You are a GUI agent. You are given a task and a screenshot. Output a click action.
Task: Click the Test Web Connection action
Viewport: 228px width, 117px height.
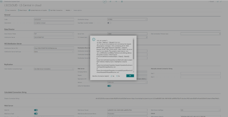(x=56, y=10)
